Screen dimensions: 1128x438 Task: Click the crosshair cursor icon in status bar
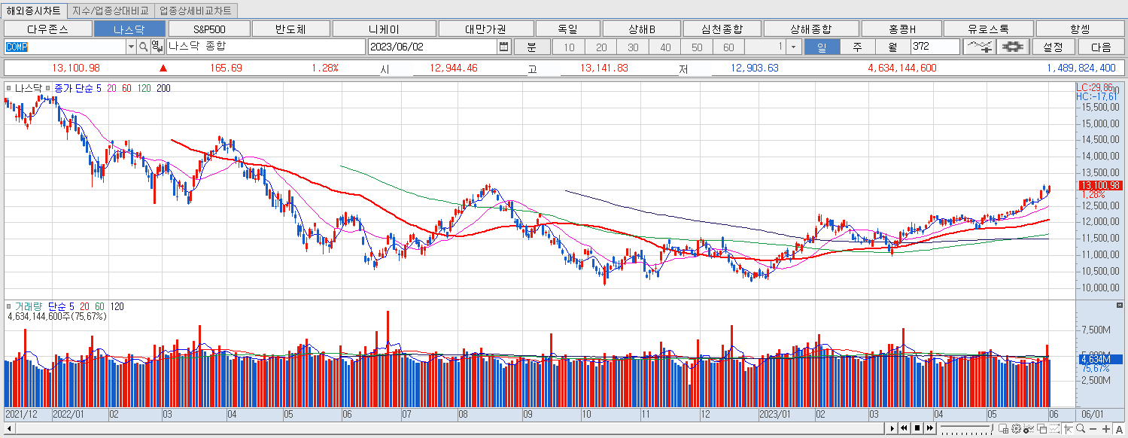[x=1069, y=429]
